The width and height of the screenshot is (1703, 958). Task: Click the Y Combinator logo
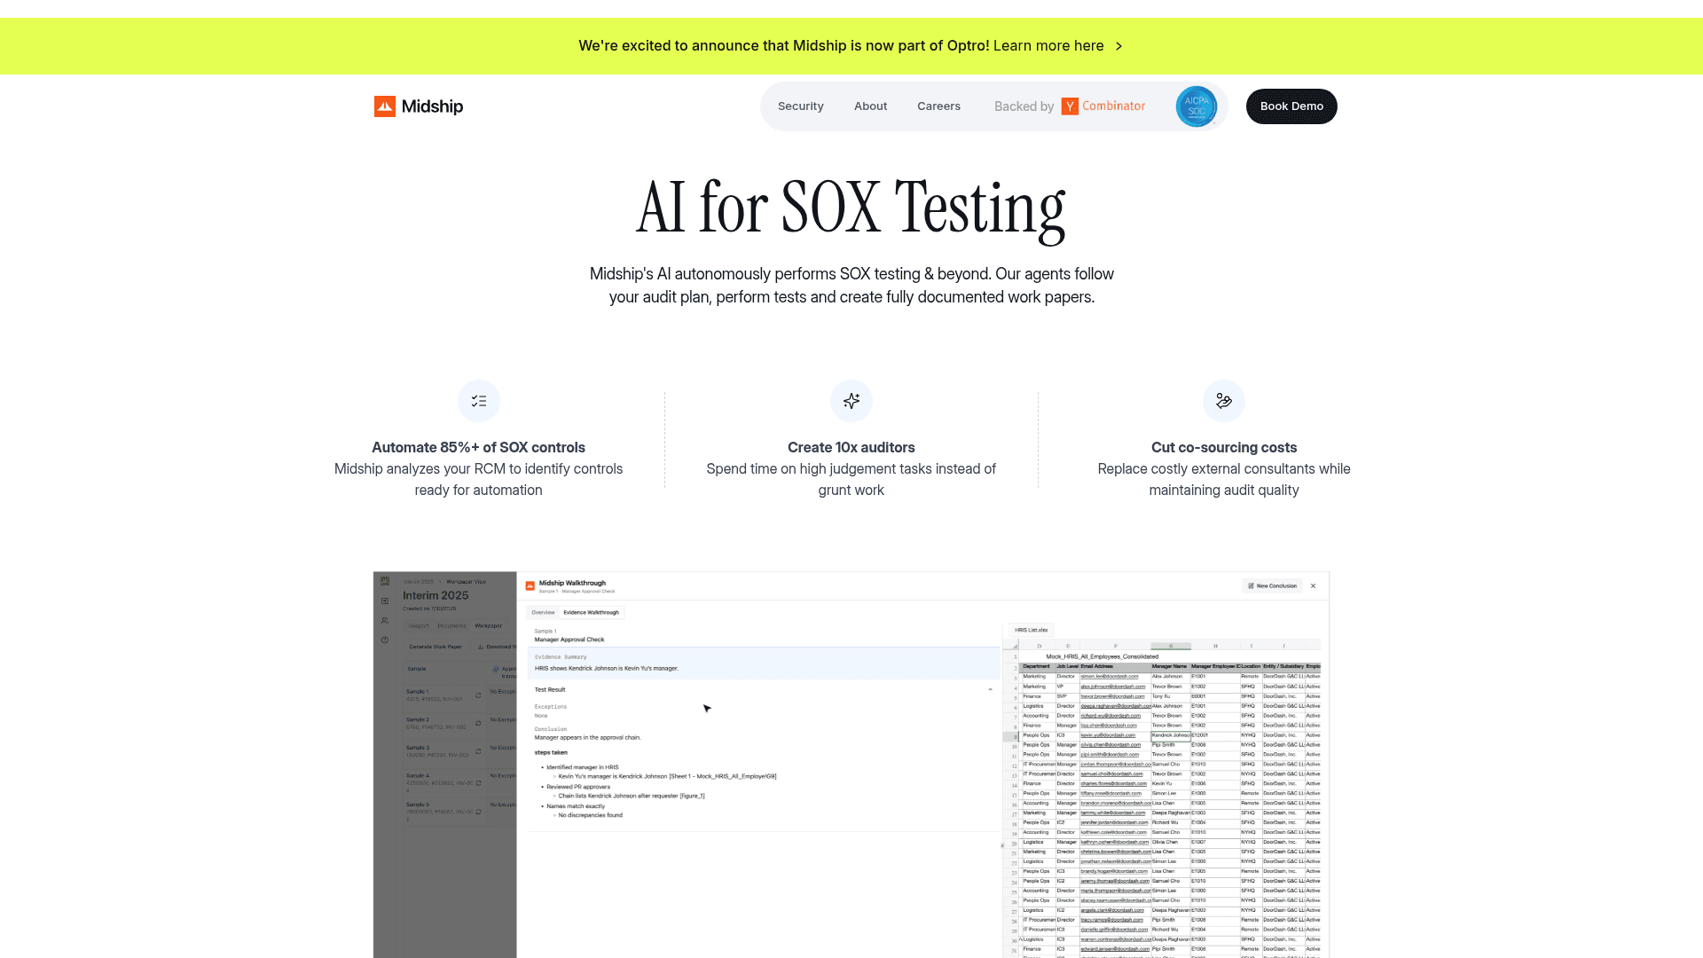(1103, 106)
